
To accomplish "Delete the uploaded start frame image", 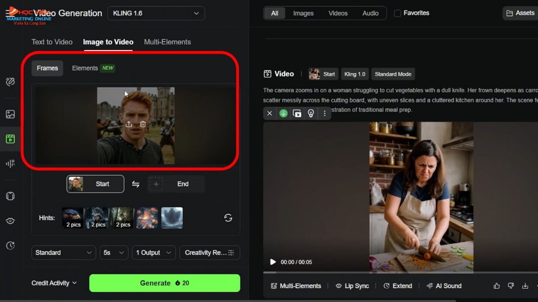I will coord(143,124).
